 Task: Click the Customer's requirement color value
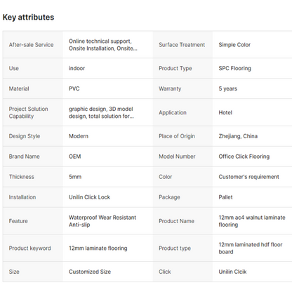(248, 177)
